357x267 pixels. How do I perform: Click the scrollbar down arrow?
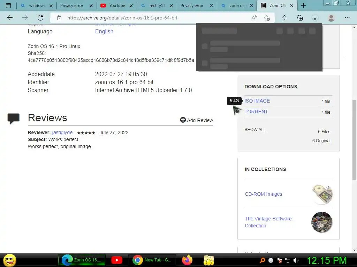coord(354,250)
